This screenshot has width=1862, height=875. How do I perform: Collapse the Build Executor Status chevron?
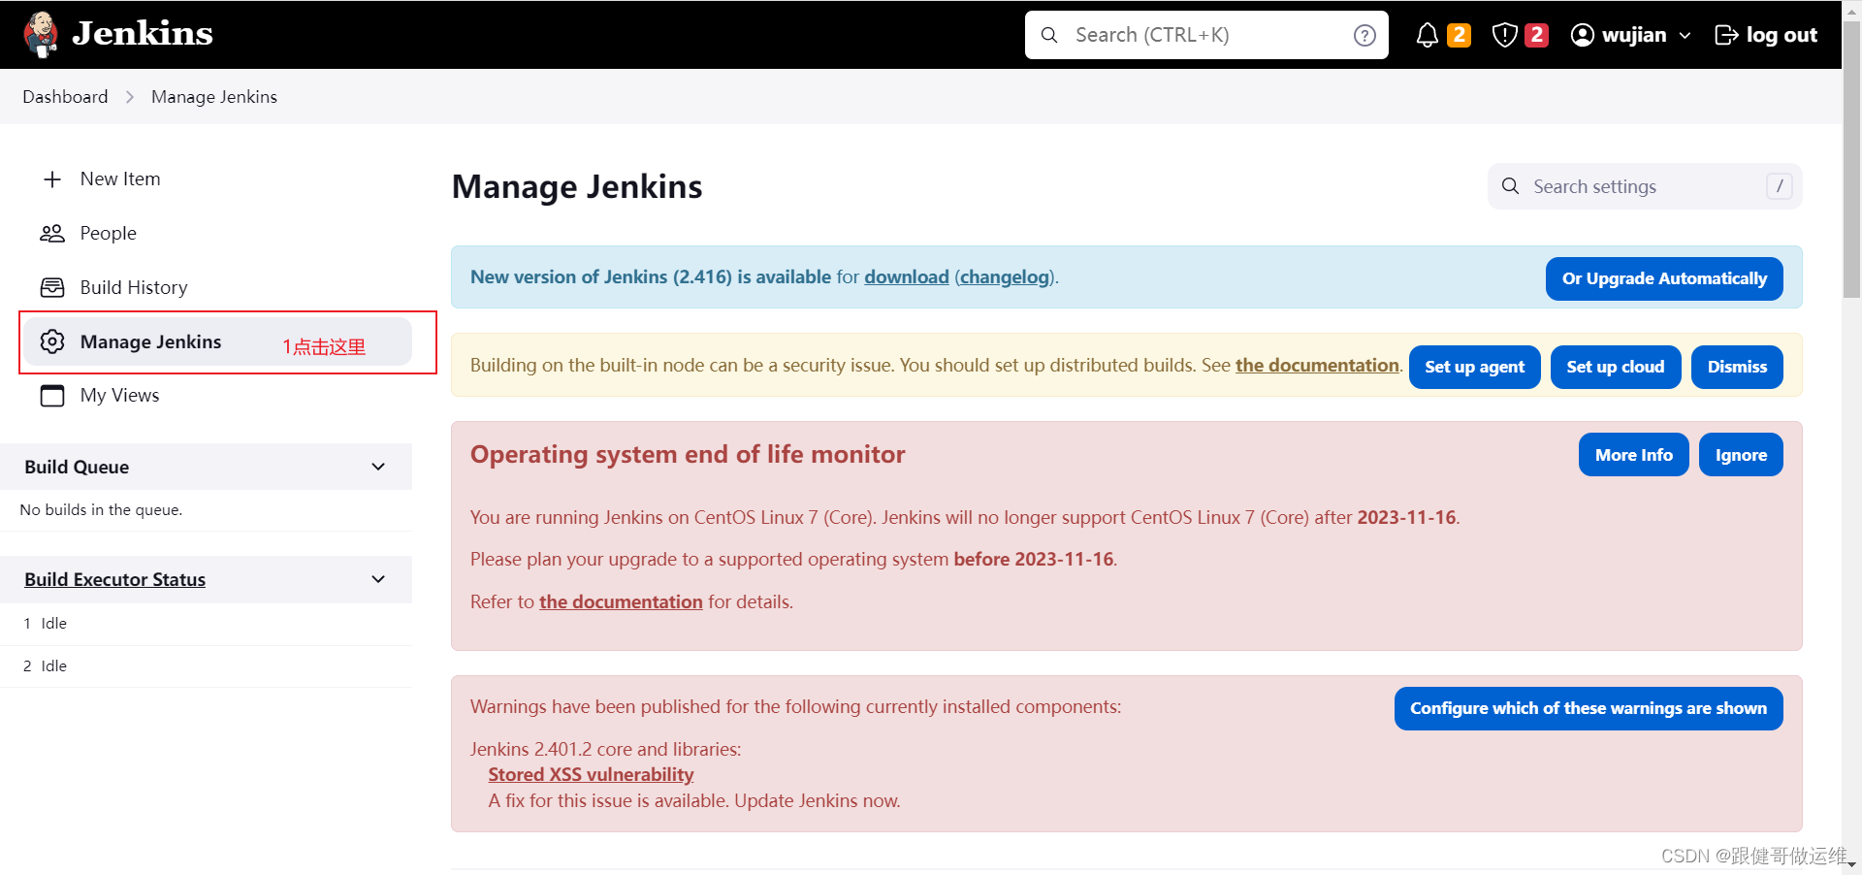pyautogui.click(x=378, y=579)
